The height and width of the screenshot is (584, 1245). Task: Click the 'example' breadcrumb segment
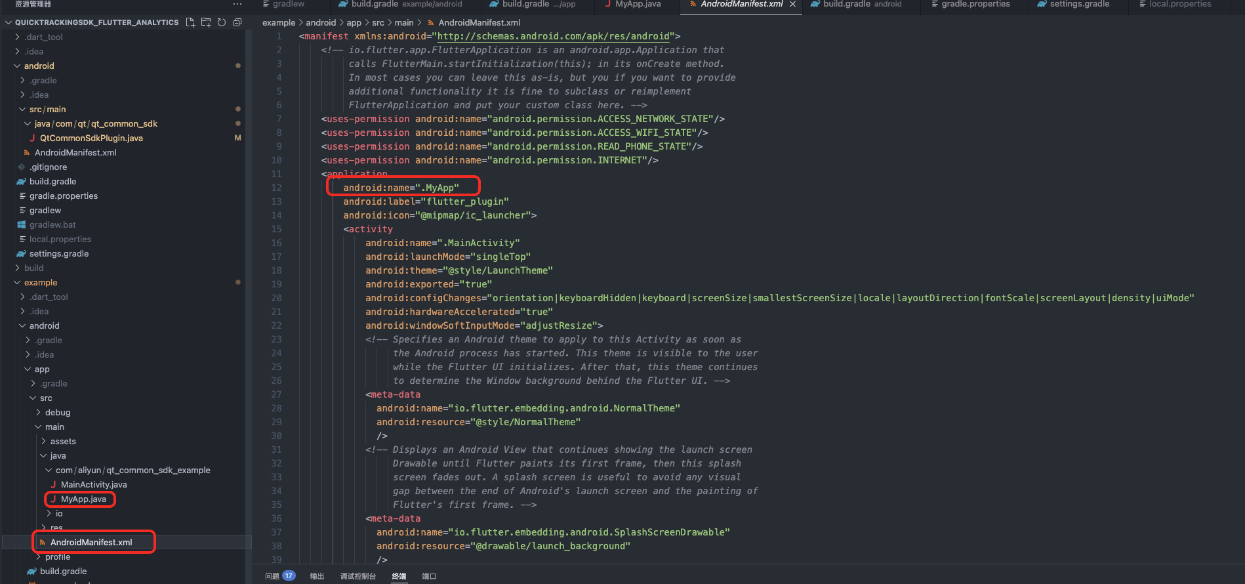pyautogui.click(x=279, y=22)
